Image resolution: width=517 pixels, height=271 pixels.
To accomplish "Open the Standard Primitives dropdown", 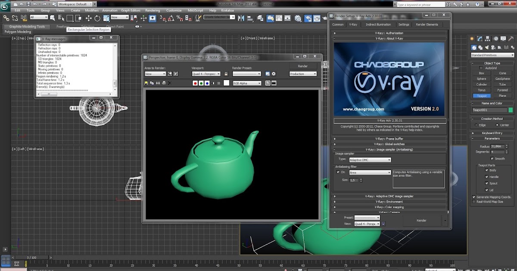I will 492,55.
